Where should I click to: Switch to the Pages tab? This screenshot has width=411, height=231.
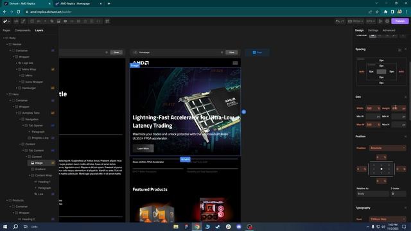point(6,30)
